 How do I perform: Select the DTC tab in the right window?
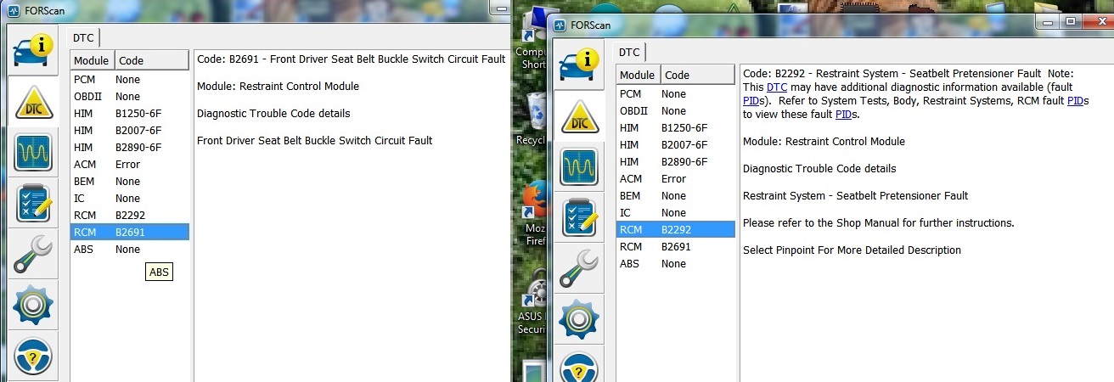629,52
